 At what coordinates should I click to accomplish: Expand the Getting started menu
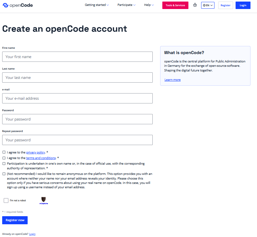pos(97,5)
